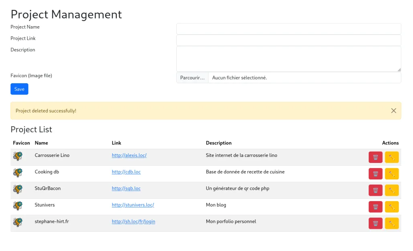Image resolution: width=413 pixels, height=251 pixels.
Task: Select the 'Stunivers' name cell
Action: [45, 205]
